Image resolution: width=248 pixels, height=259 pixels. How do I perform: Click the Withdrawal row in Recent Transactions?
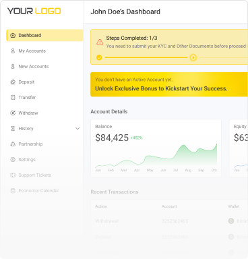click(169, 221)
